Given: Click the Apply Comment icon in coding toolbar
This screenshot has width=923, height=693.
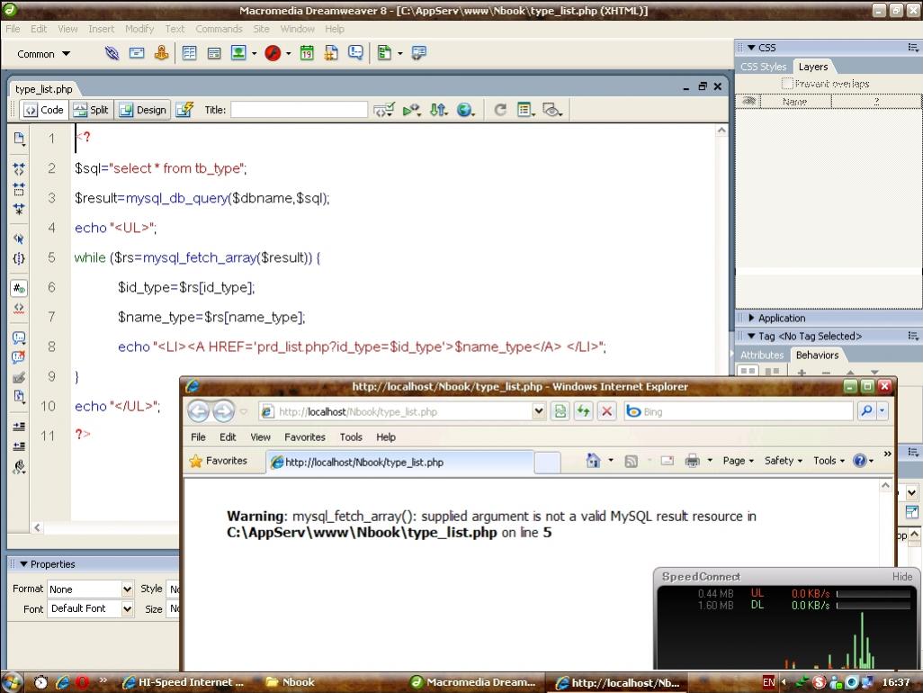Looking at the screenshot, I should point(19,337).
